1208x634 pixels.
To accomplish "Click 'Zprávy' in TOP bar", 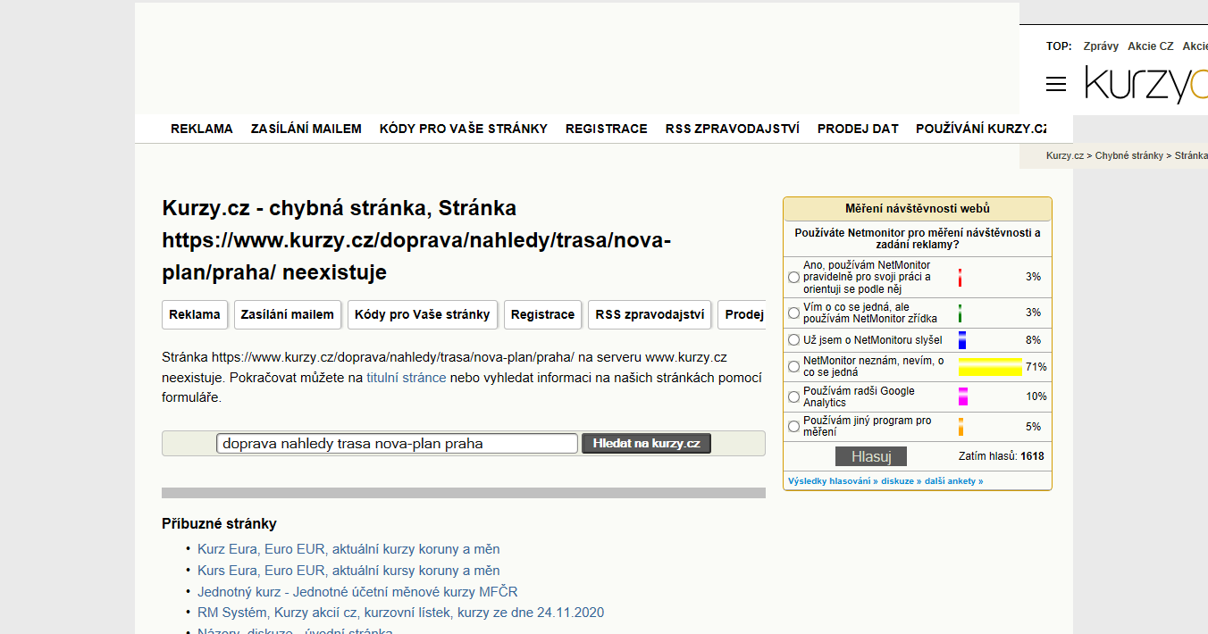I will [x=1101, y=46].
